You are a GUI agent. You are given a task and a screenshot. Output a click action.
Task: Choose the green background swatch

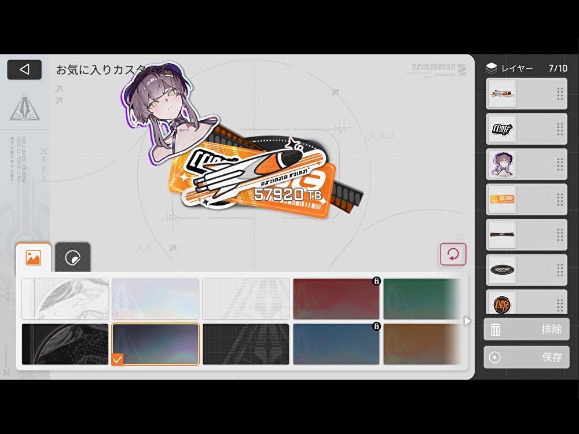(x=422, y=299)
